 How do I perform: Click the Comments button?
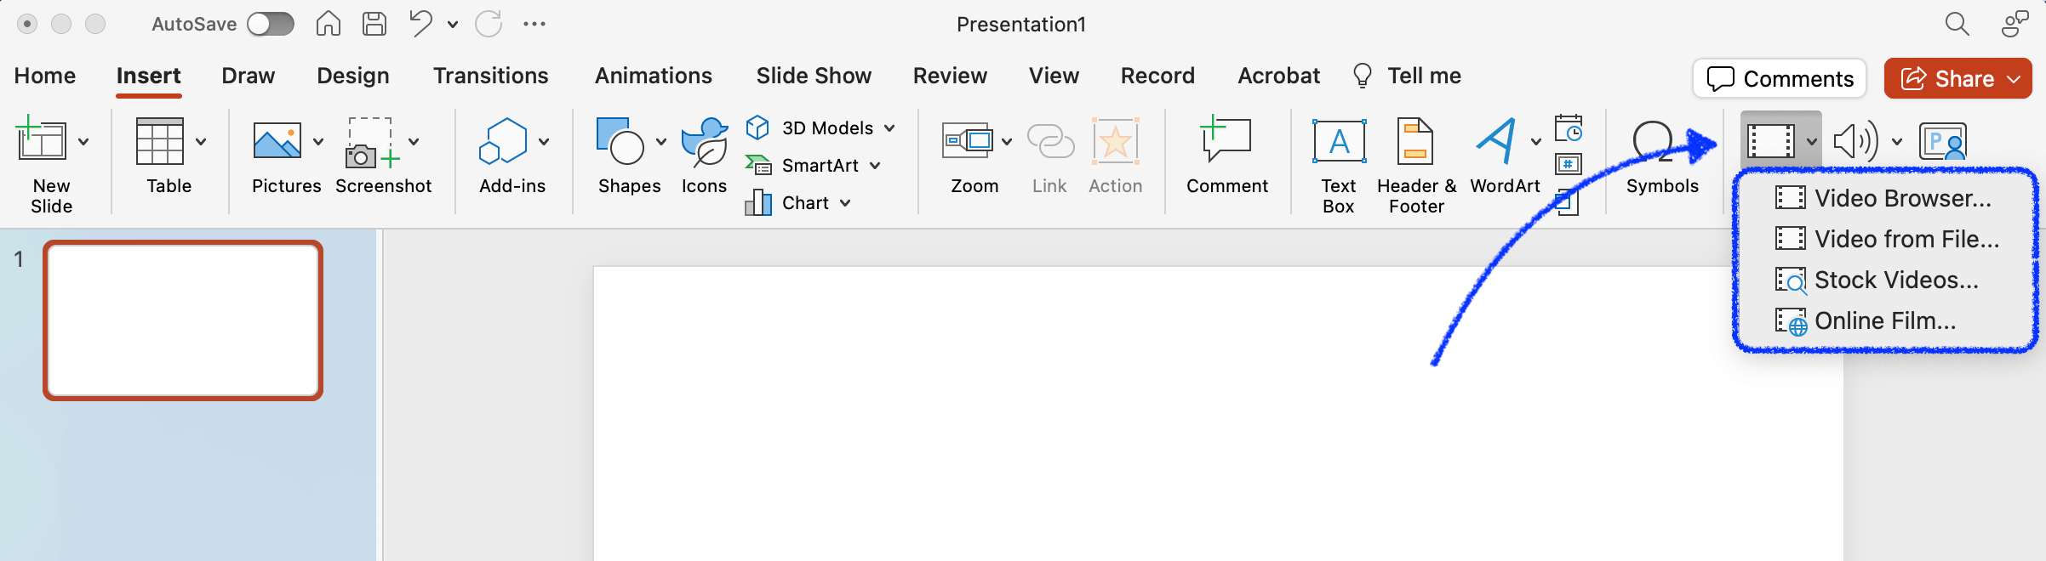coord(1780,79)
